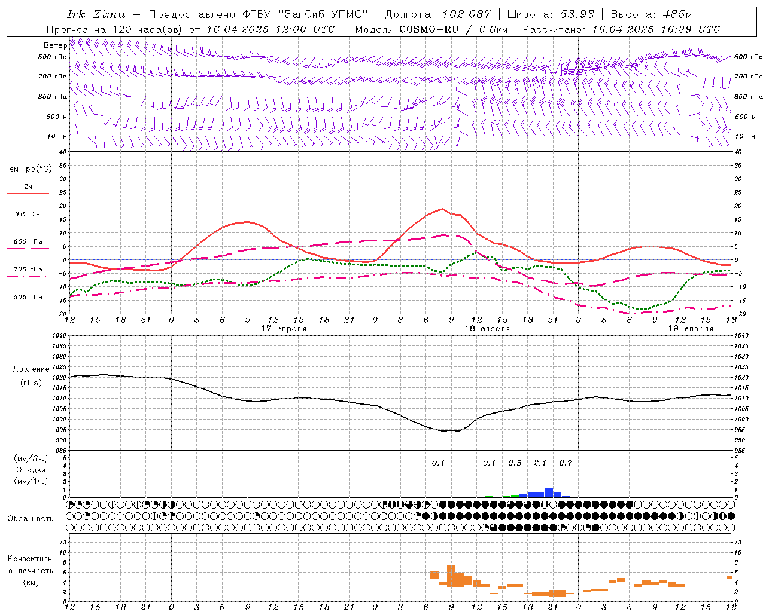Click the 0.7 precipitation amount value
The image size is (766, 612).
coord(566,463)
